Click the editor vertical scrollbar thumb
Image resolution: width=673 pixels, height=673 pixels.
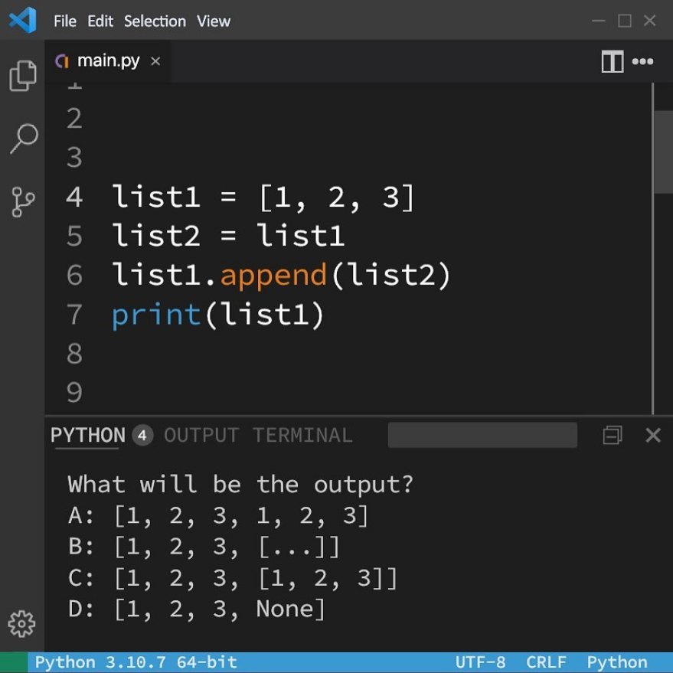click(664, 152)
